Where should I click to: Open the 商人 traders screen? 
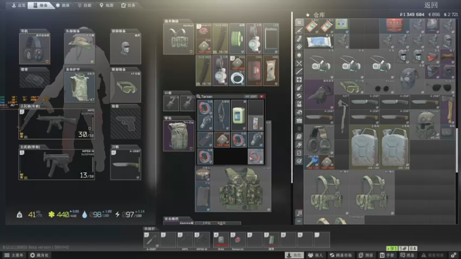[x=315, y=255]
